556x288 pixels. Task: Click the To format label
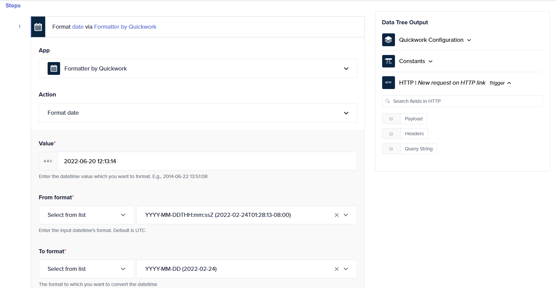pos(52,251)
